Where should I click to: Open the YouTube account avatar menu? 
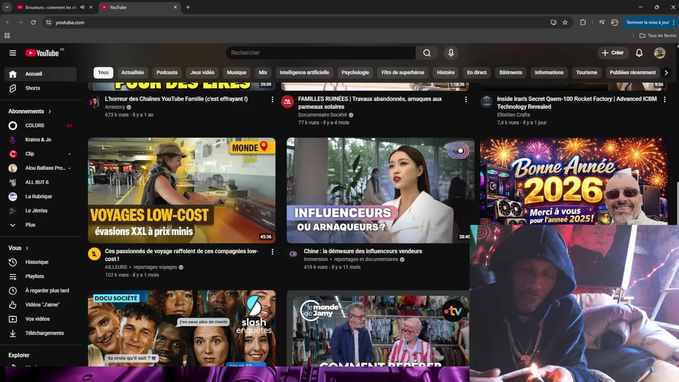tap(660, 53)
